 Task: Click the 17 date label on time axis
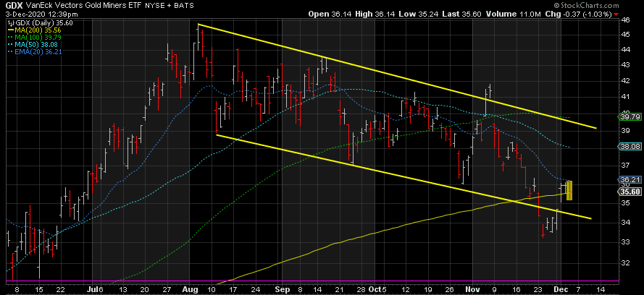[x=235, y=289]
